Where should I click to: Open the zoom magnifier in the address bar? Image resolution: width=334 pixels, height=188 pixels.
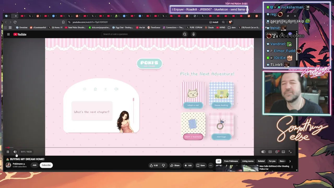pos(223,22)
